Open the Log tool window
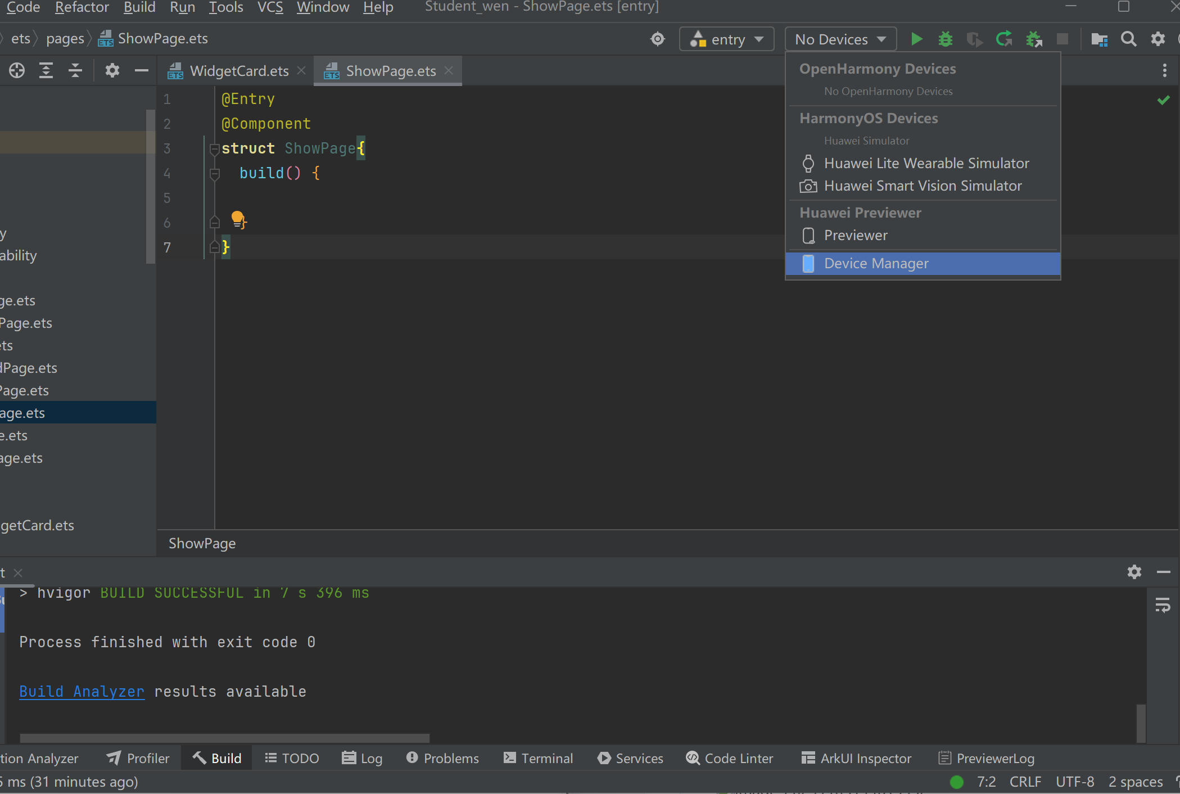The height and width of the screenshot is (794, 1180). (x=362, y=759)
